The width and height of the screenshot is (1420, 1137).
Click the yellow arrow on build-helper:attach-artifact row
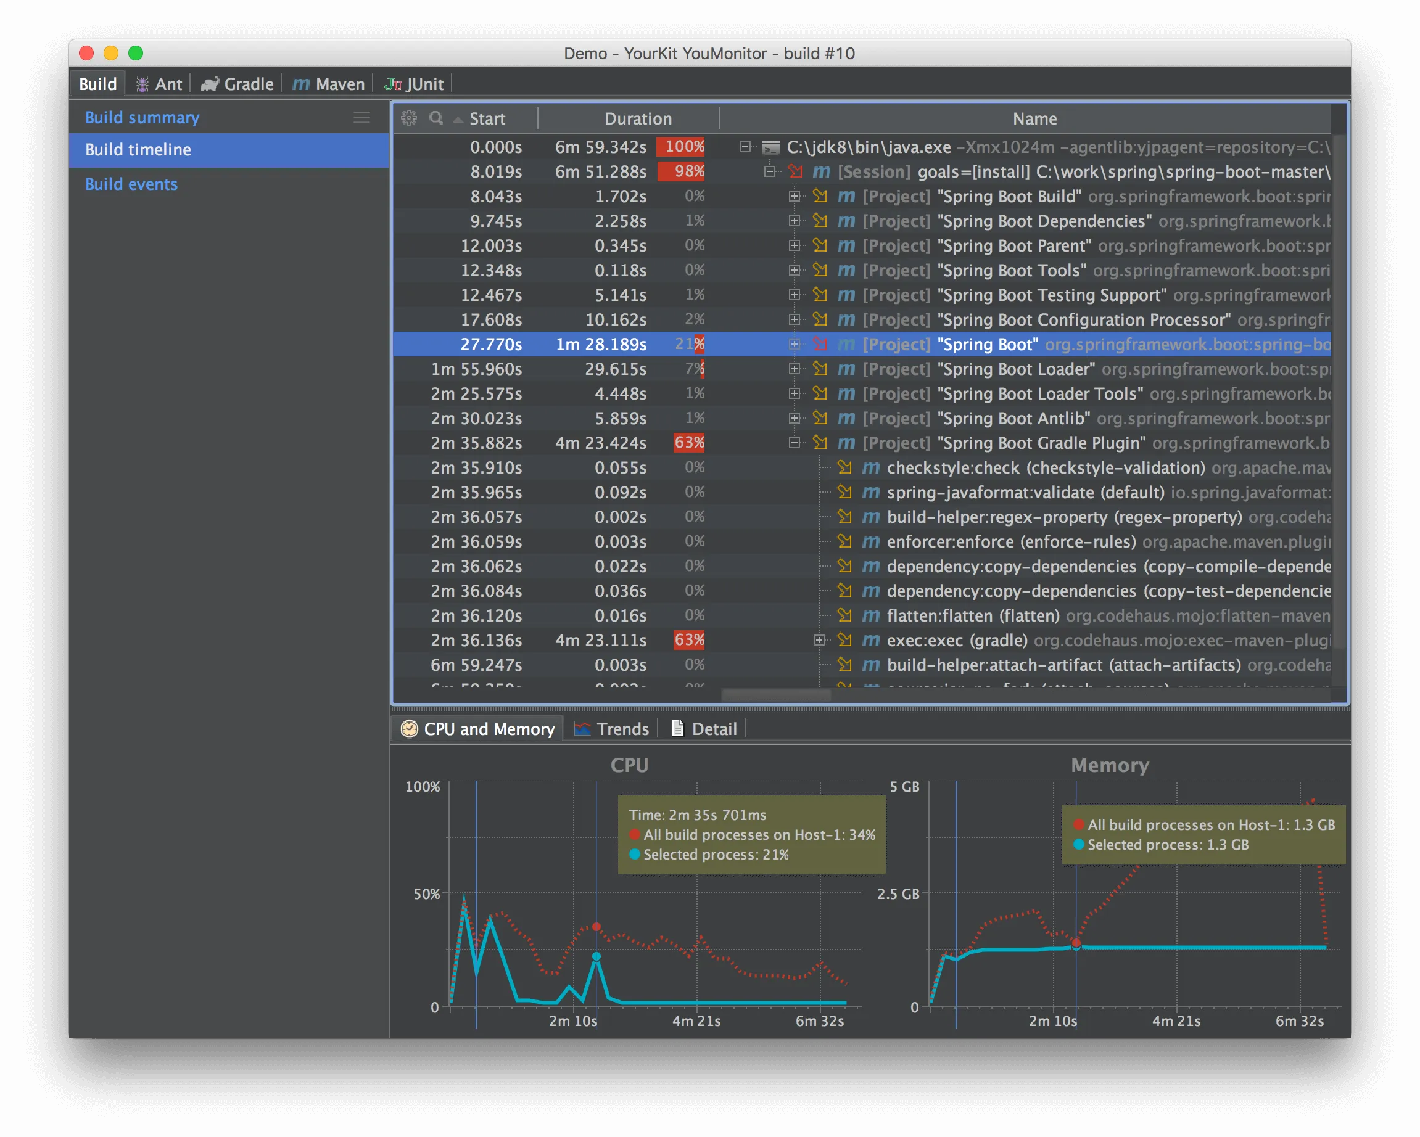click(845, 664)
